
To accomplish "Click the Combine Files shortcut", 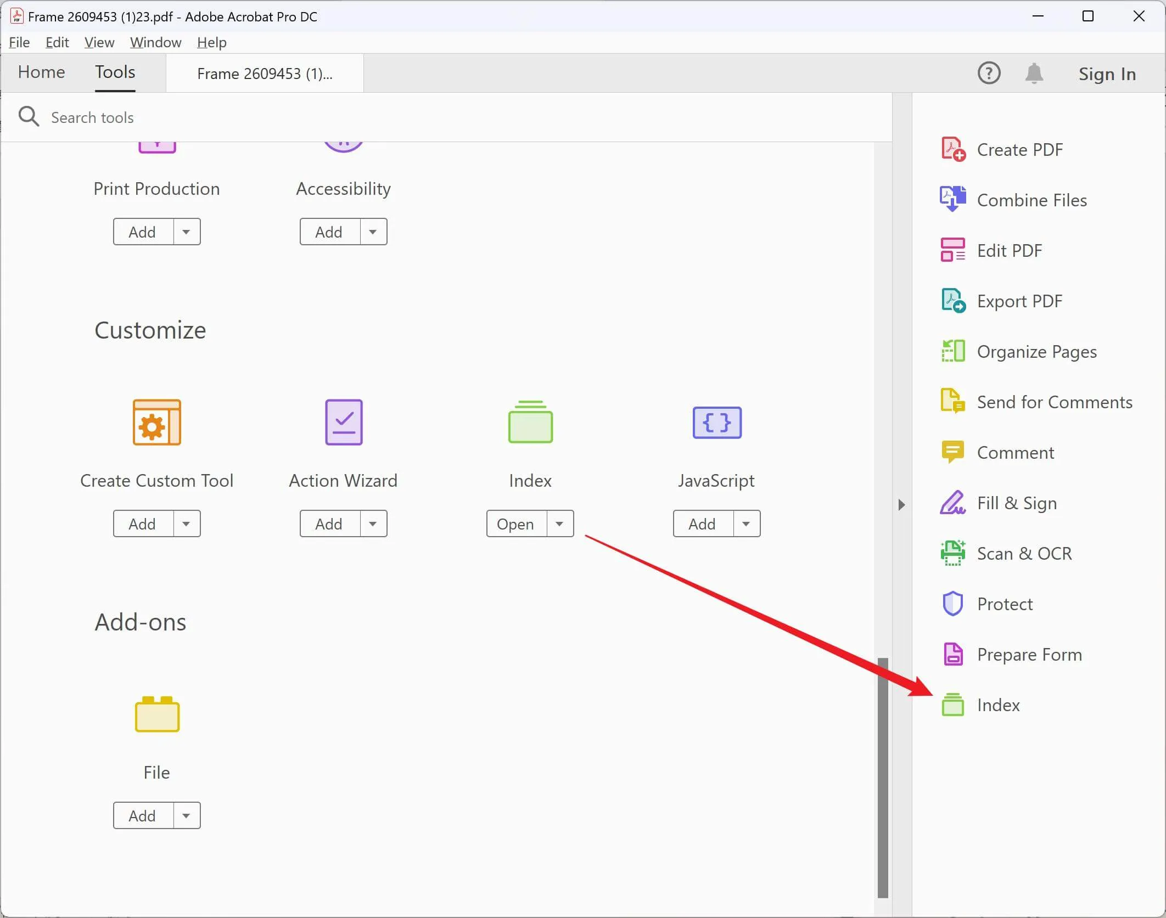I will click(x=1030, y=200).
